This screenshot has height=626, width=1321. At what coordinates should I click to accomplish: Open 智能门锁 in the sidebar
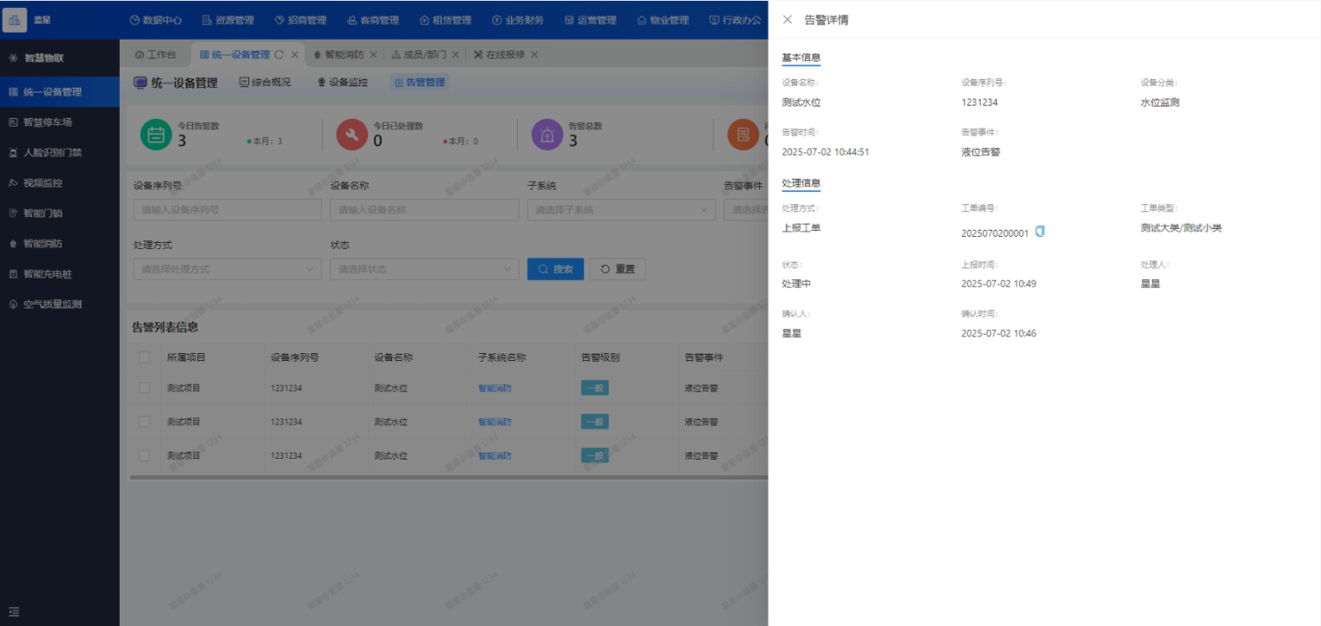[59, 213]
